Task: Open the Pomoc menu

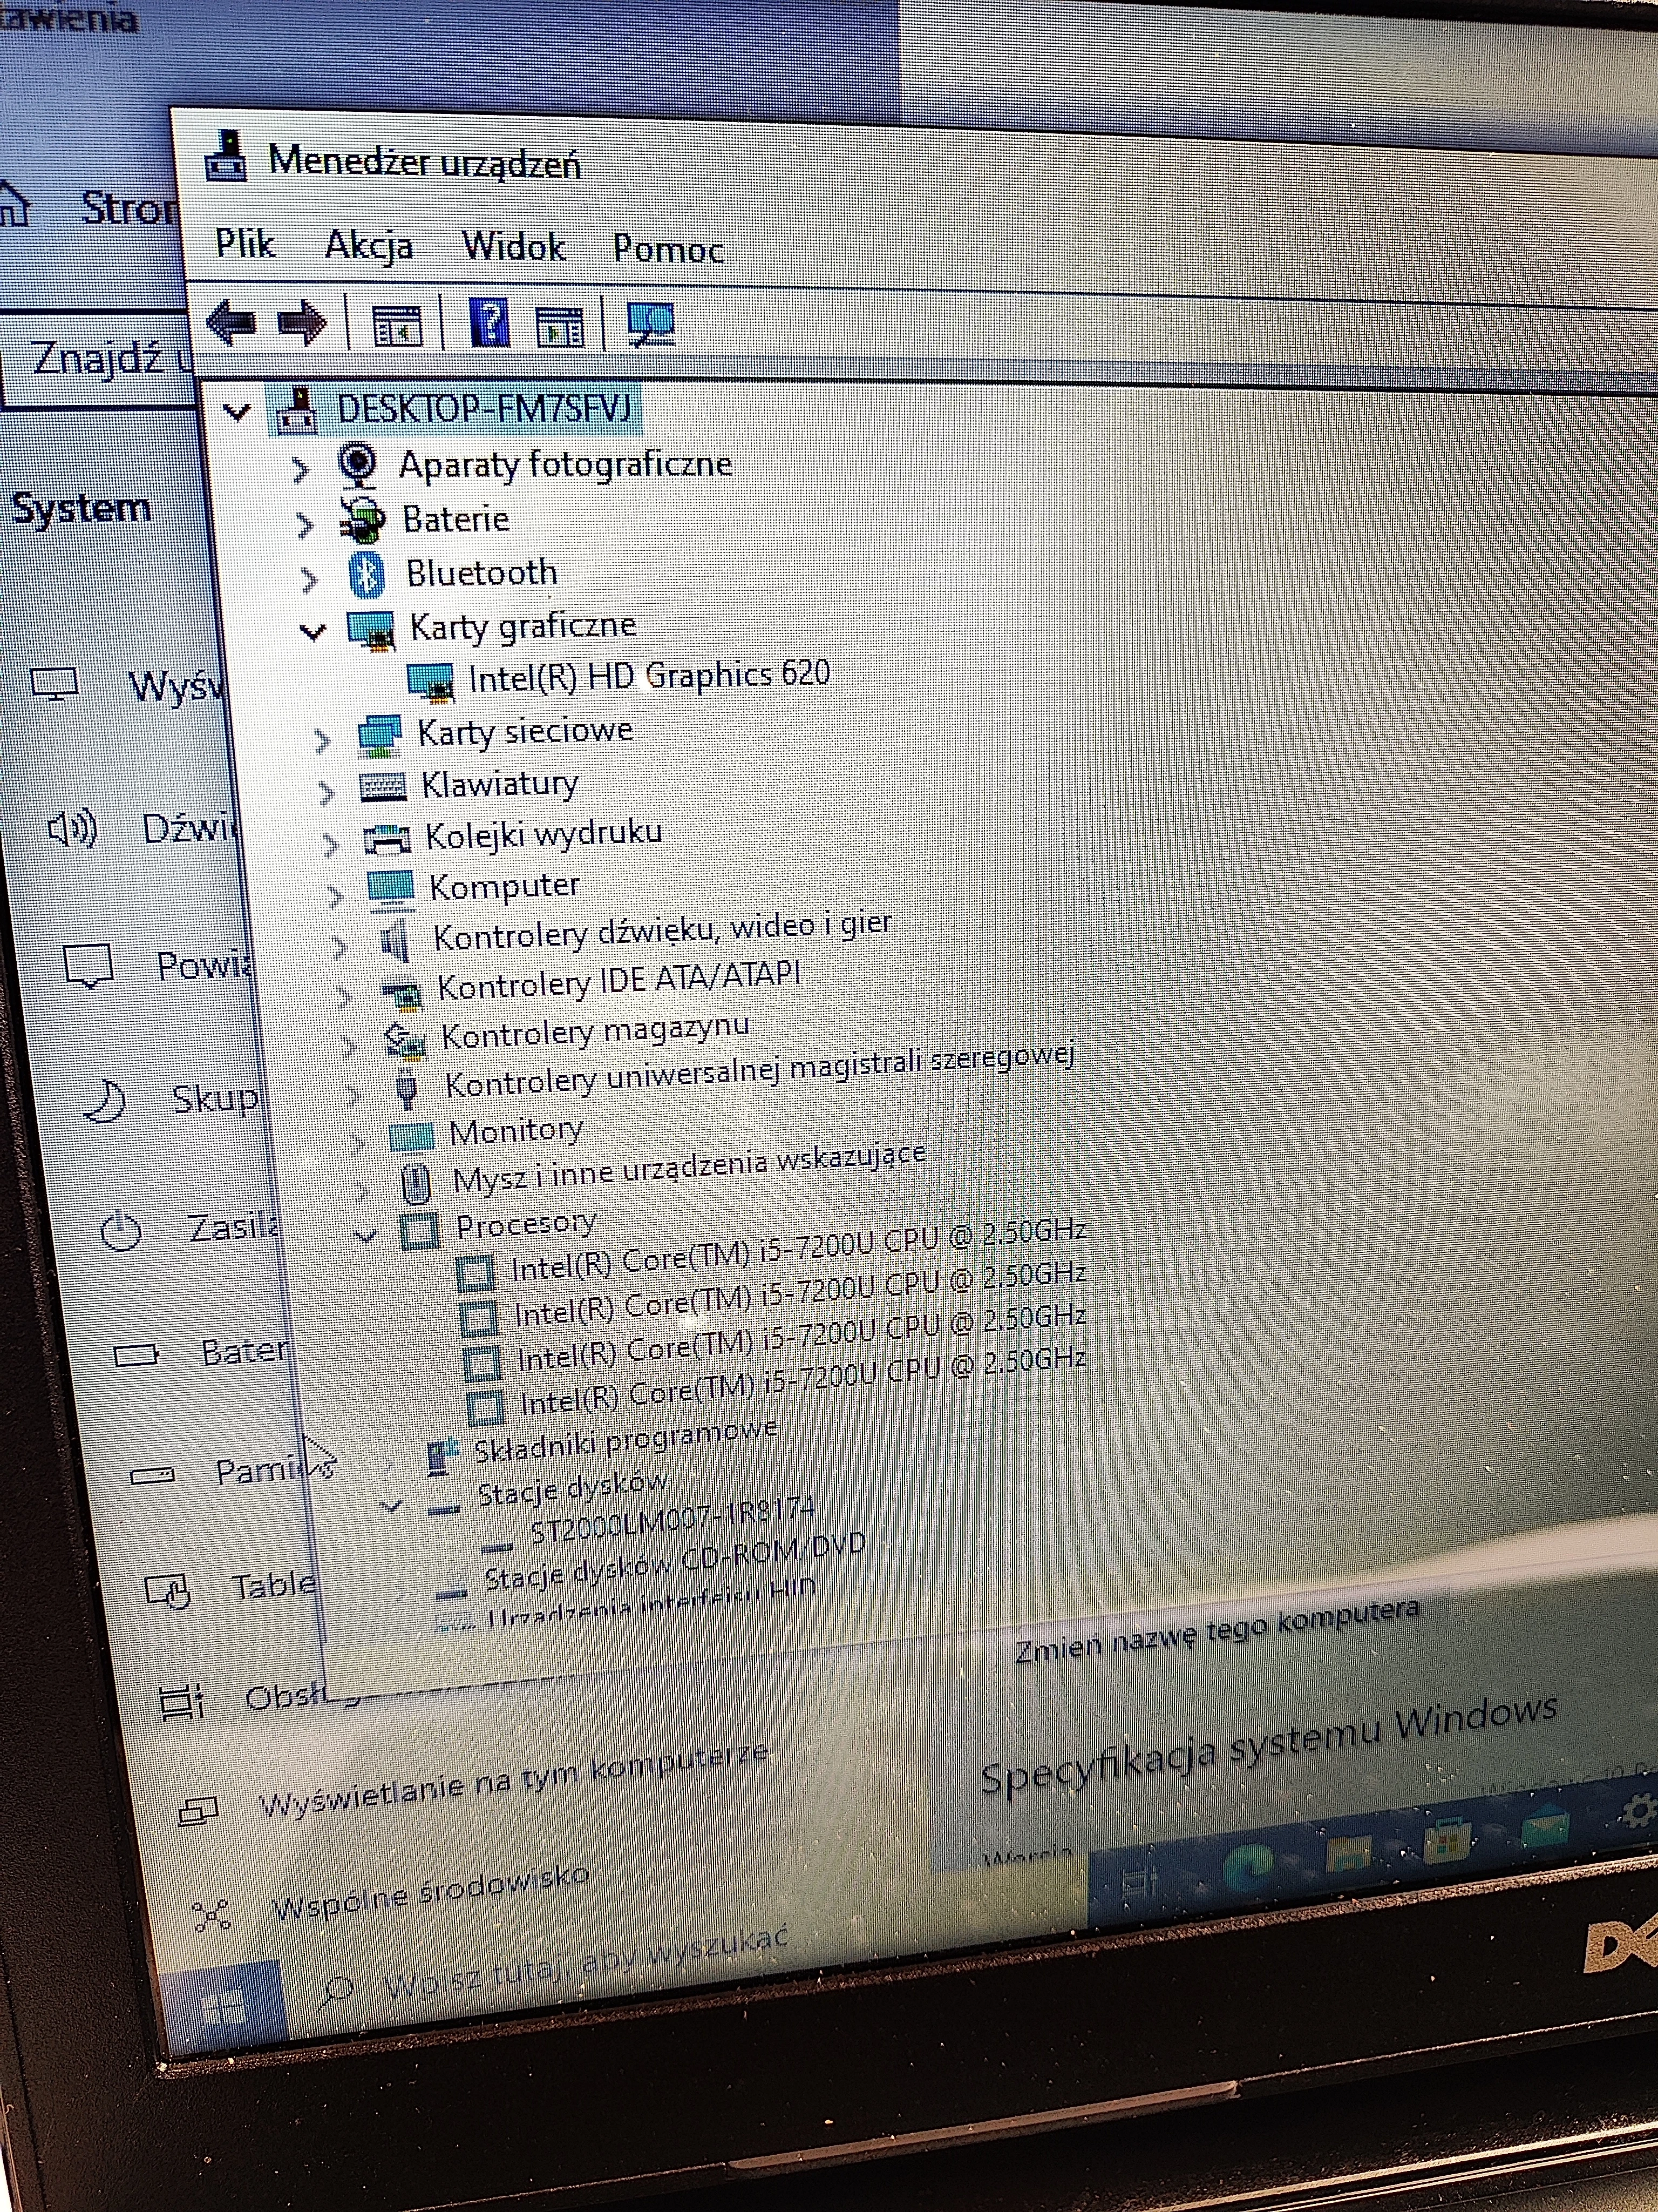Action: point(669,249)
